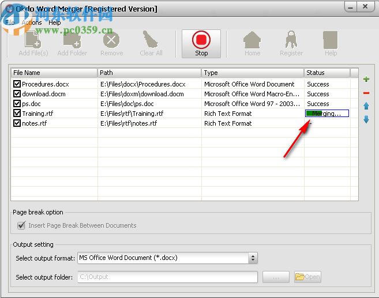This screenshot has width=379, height=298.
Task: Minimize the Okdo Word Merger window
Action: (x=351, y=7)
